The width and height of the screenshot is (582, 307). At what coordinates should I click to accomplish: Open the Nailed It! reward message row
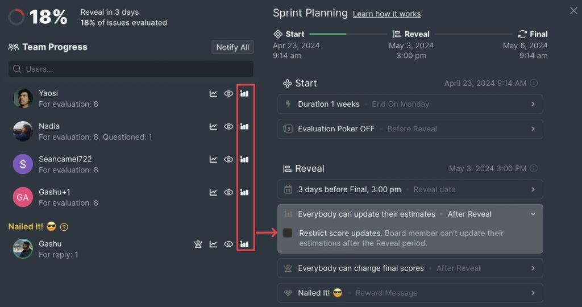(533, 293)
